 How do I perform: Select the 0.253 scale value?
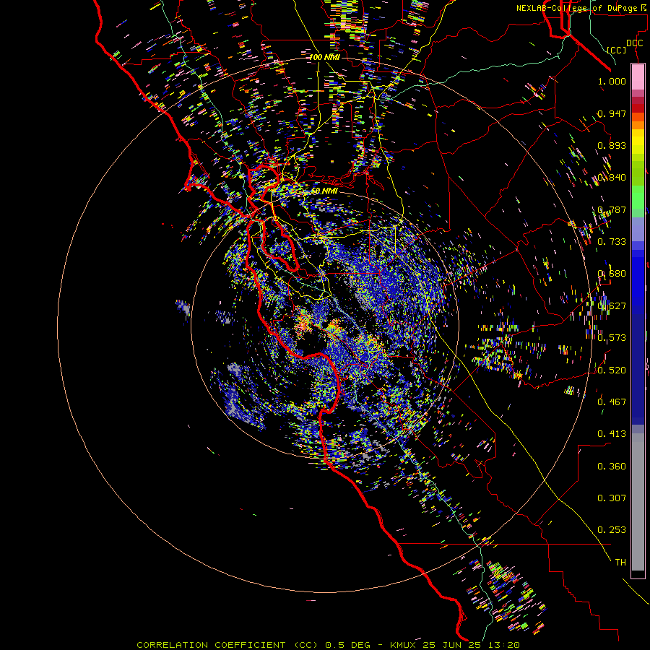coord(612,530)
